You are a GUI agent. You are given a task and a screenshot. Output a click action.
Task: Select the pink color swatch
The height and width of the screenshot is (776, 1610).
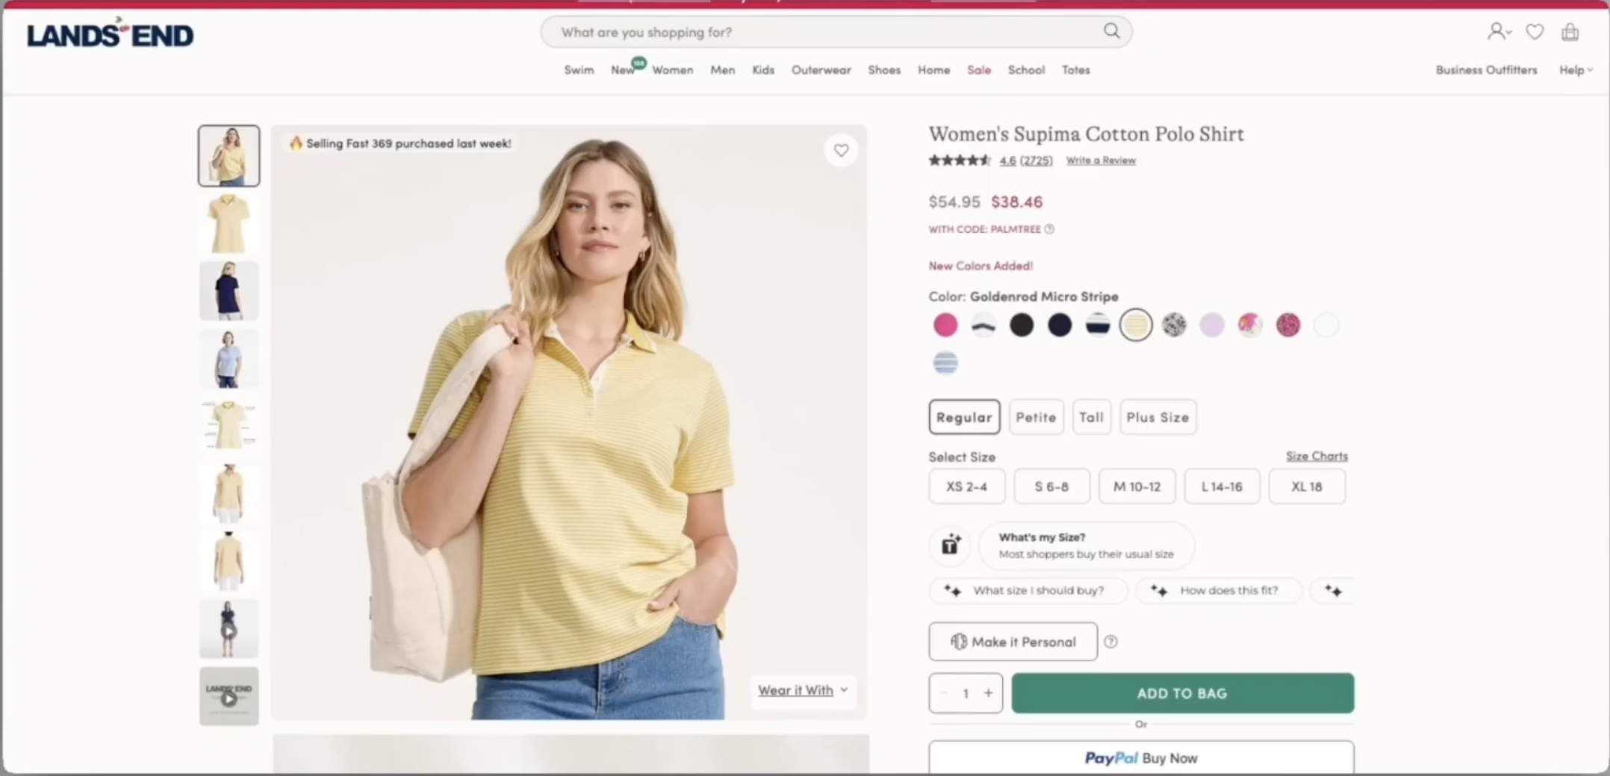click(945, 325)
